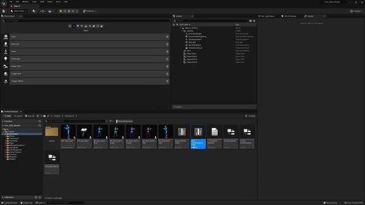Click the Point Light bulb icon in Place Actors

coord(6,59)
